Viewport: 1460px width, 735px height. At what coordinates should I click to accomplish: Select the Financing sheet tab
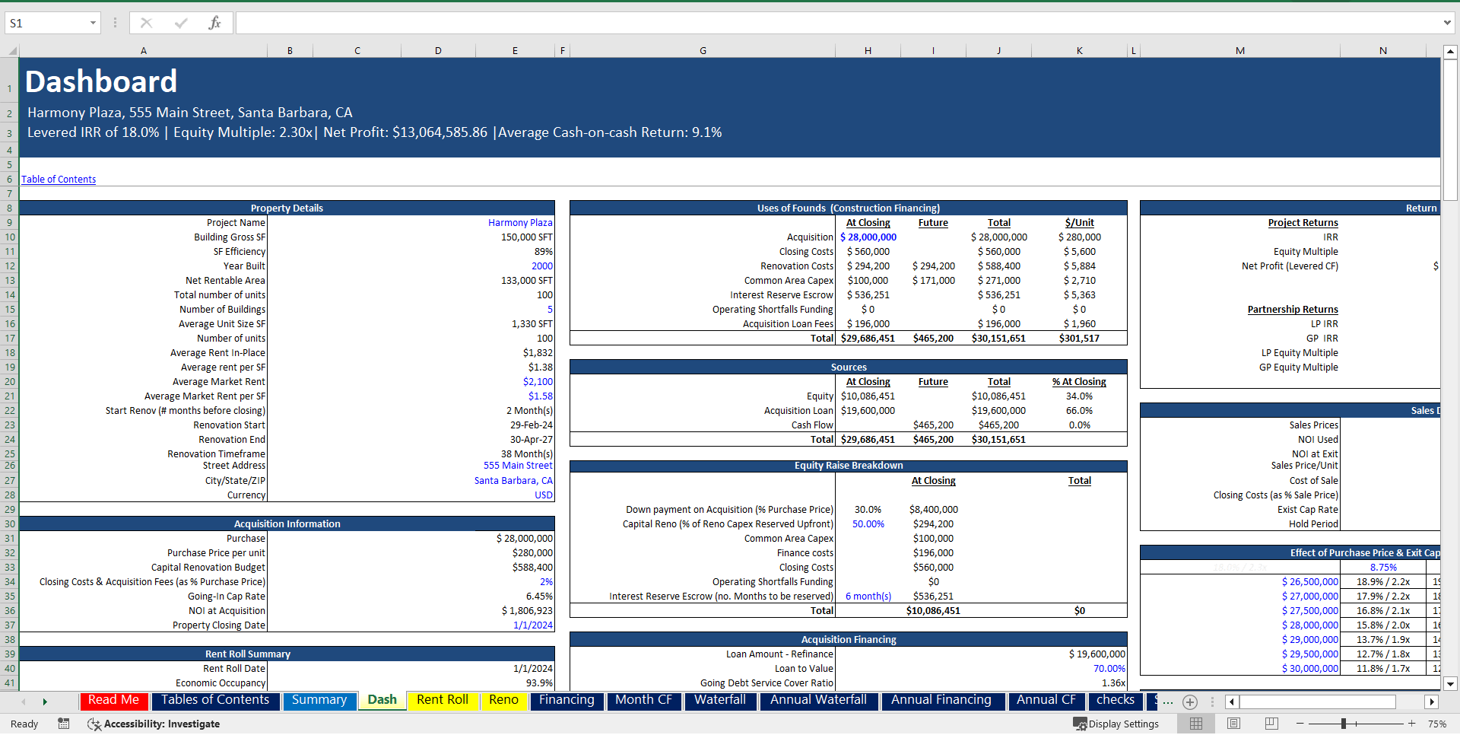pos(566,700)
